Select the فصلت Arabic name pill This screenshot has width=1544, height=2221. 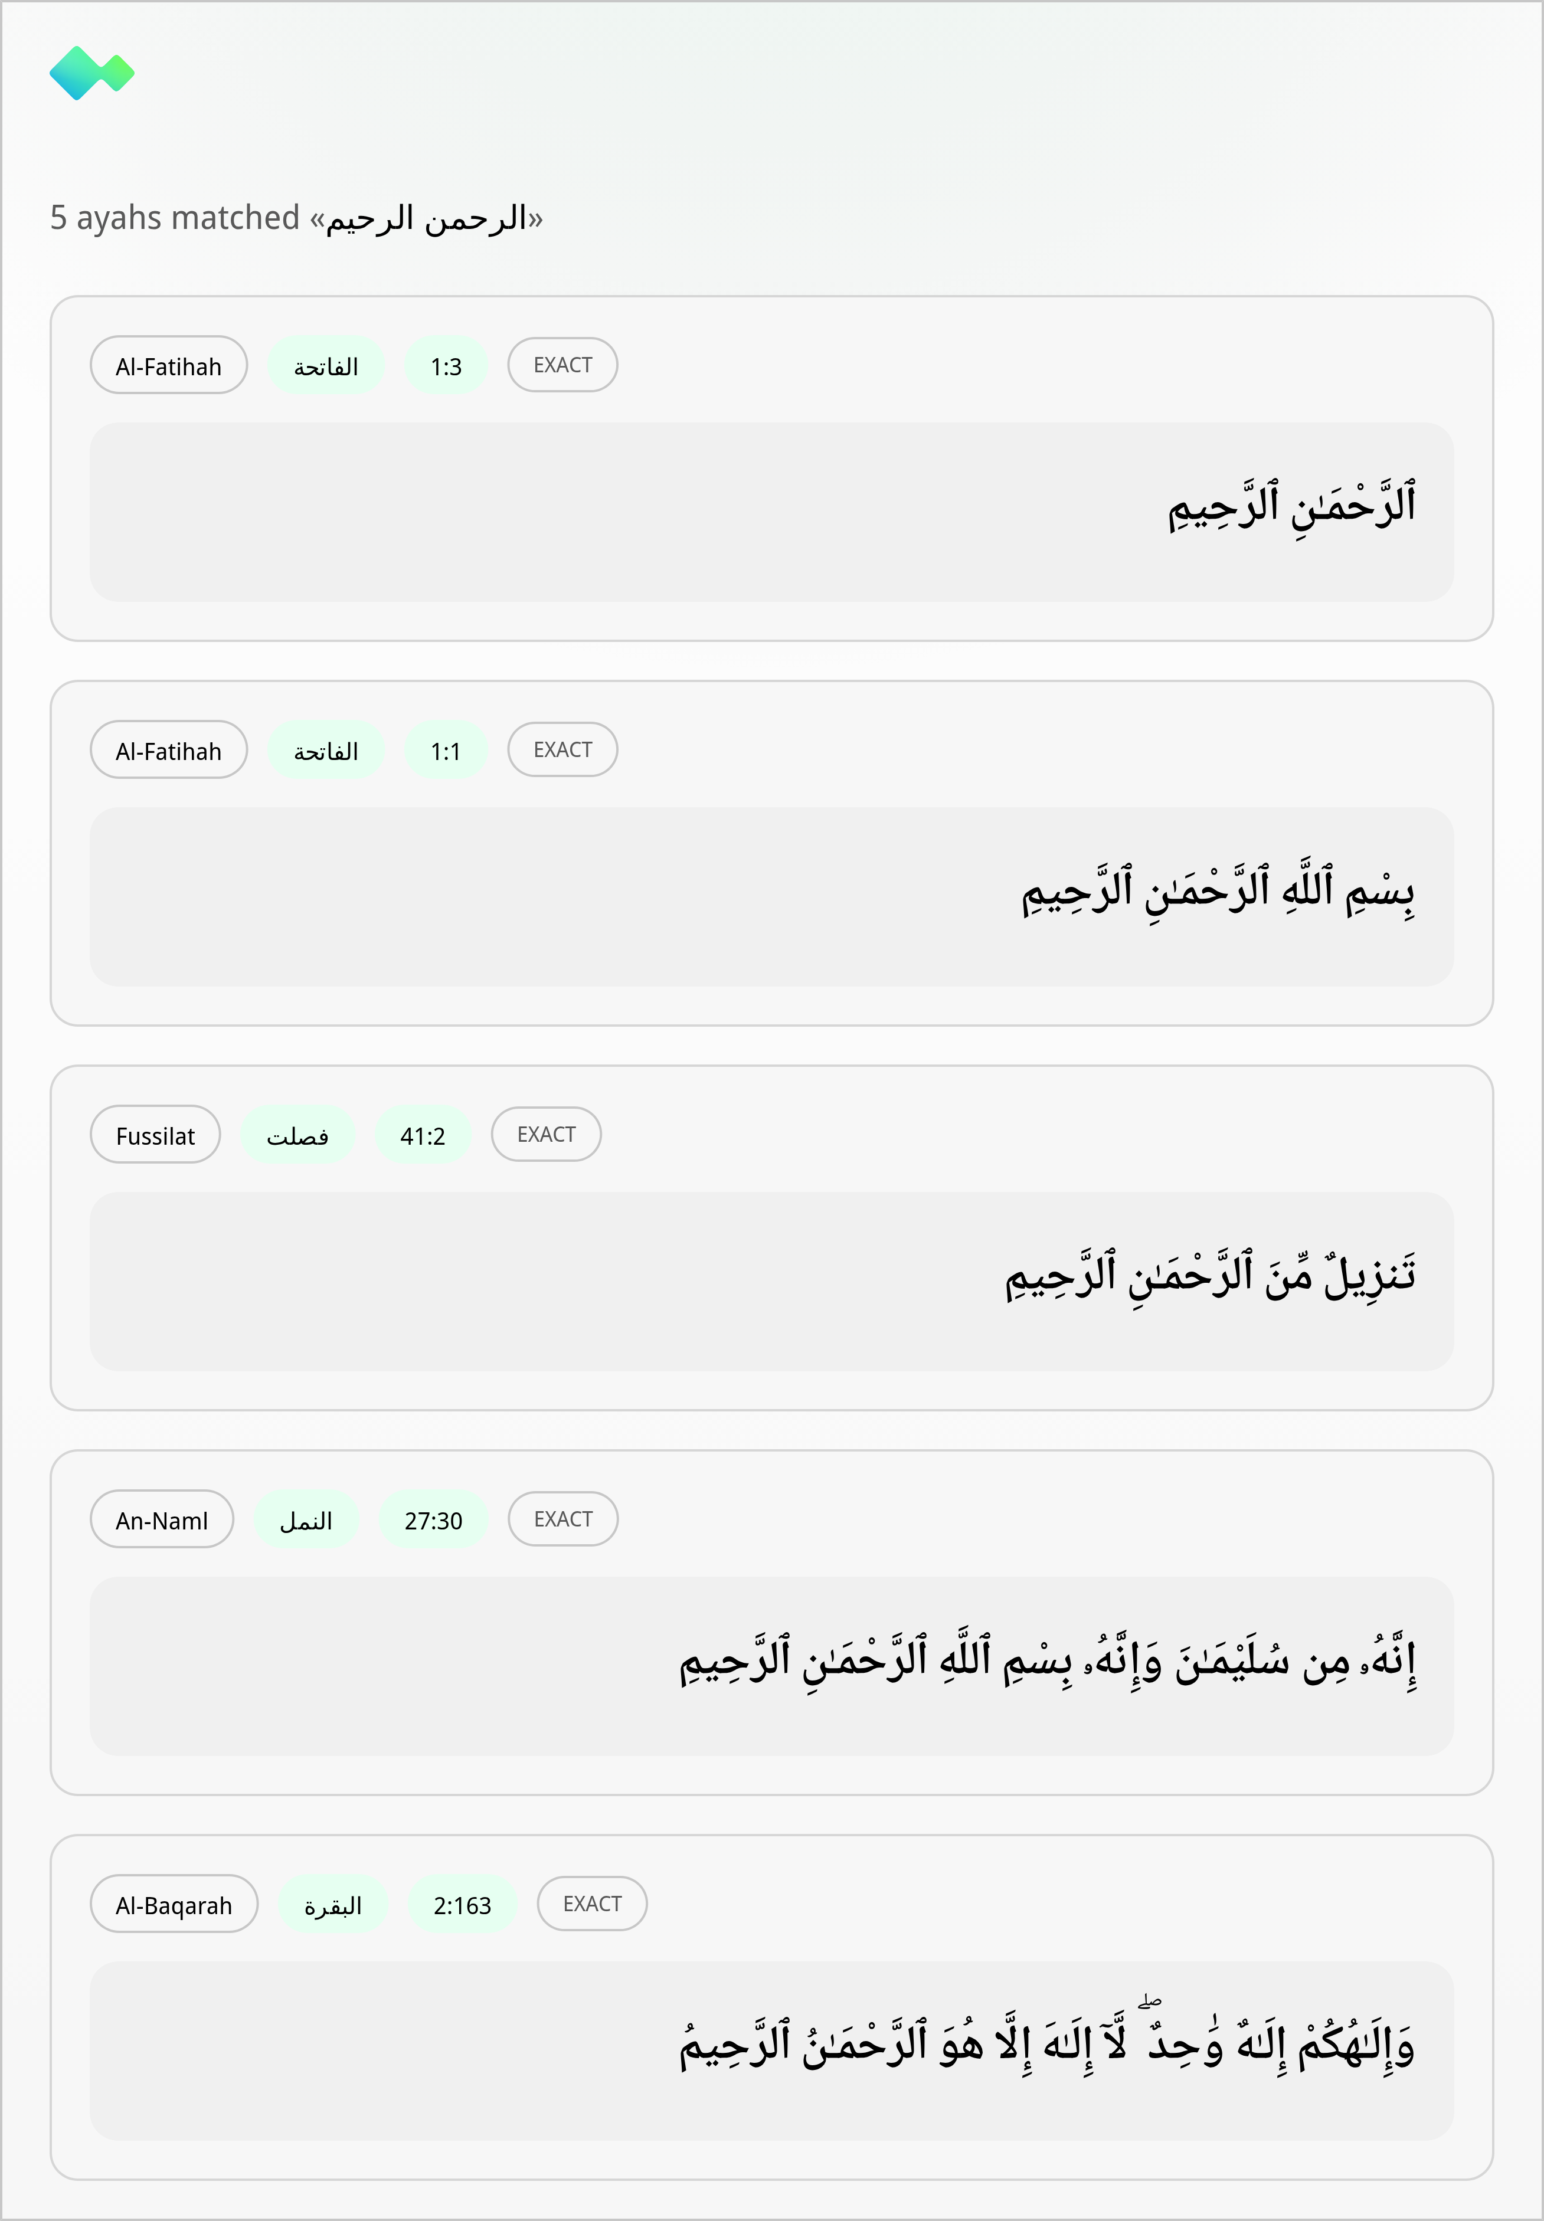coord(298,1134)
